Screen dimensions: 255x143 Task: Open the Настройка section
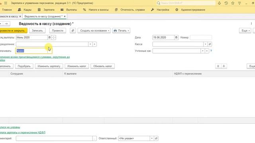pos(160,10)
